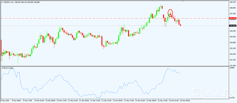Click the 0.8065 ATR scale value
The width and height of the screenshot is (237, 103).
tap(232, 68)
